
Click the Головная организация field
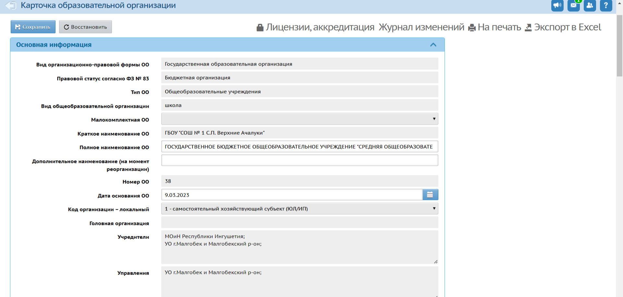pyautogui.click(x=299, y=222)
